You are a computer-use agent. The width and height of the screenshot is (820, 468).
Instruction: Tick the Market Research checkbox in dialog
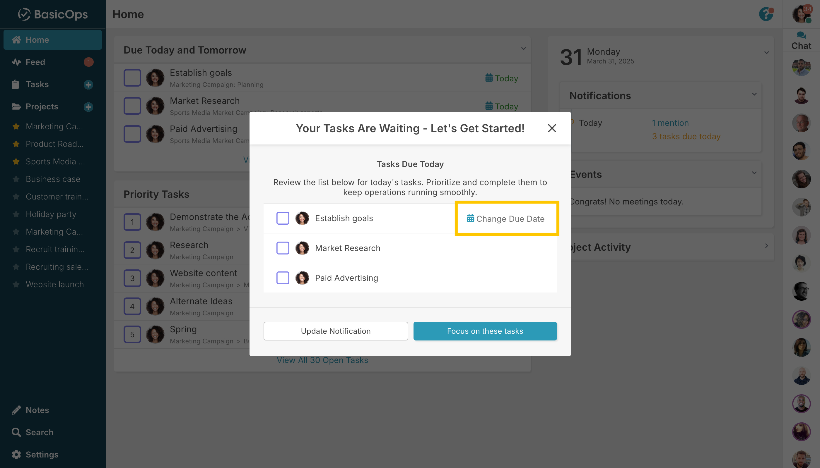click(x=283, y=248)
